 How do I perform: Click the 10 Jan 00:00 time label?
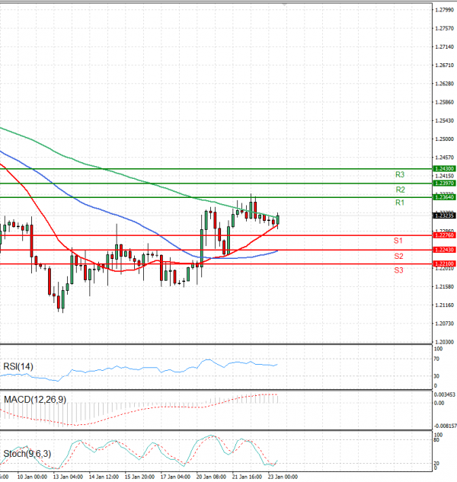(x=32, y=477)
